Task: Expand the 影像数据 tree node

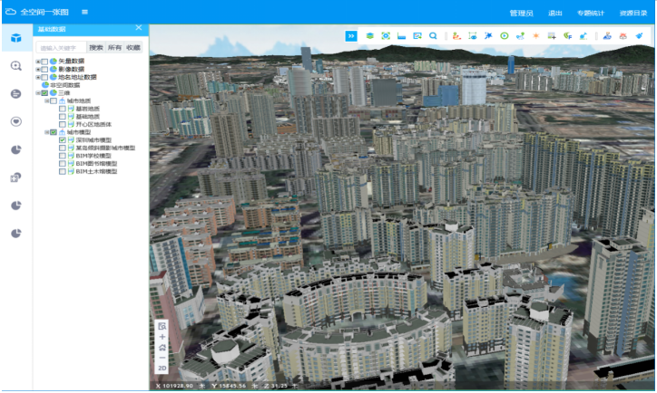Action: coord(38,70)
